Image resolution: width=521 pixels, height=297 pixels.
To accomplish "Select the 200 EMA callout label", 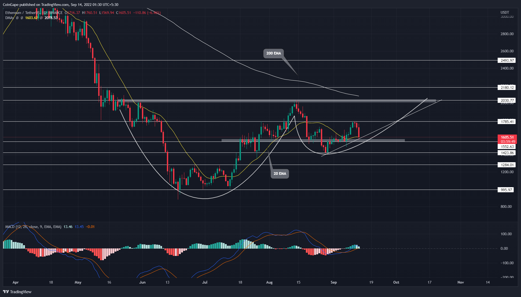I will (274, 53).
